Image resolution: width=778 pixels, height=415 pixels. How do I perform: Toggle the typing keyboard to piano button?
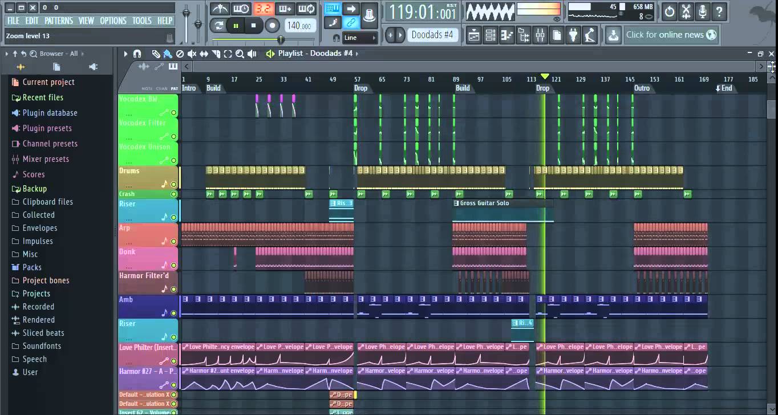(334, 9)
